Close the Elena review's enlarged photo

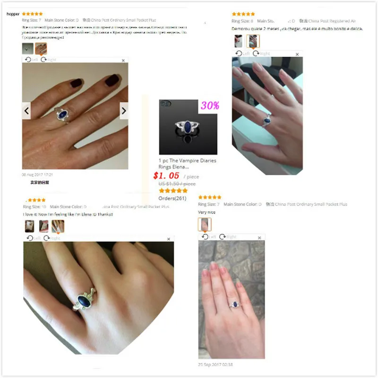(169, 239)
